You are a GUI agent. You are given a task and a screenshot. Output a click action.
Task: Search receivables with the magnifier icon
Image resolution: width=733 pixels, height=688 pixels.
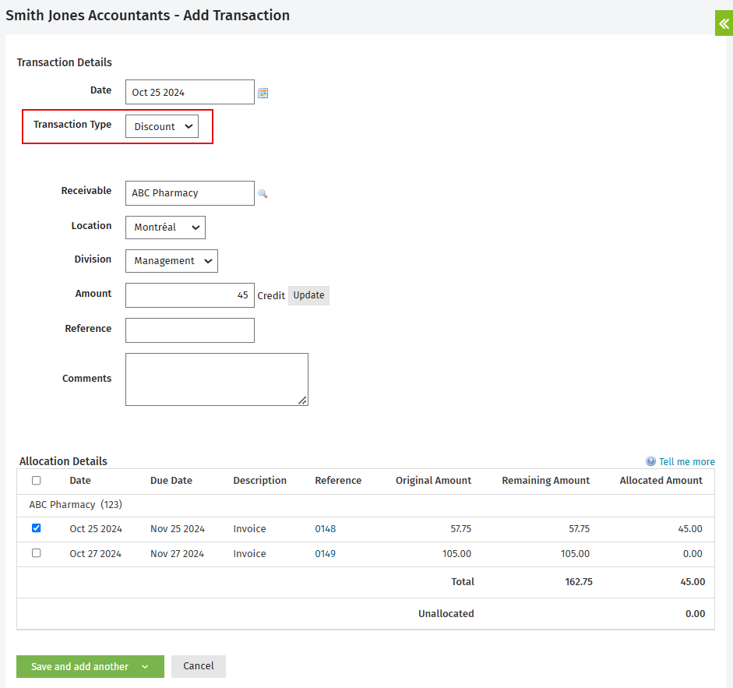[263, 194]
